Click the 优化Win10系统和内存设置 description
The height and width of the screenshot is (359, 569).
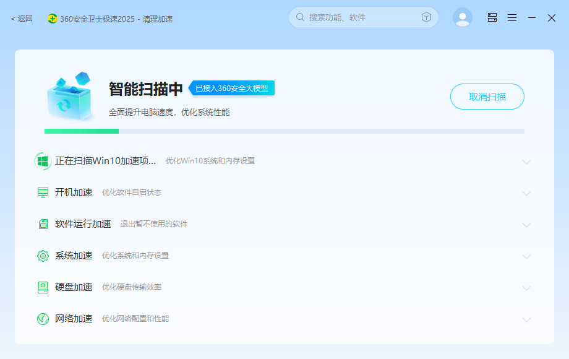(210, 161)
